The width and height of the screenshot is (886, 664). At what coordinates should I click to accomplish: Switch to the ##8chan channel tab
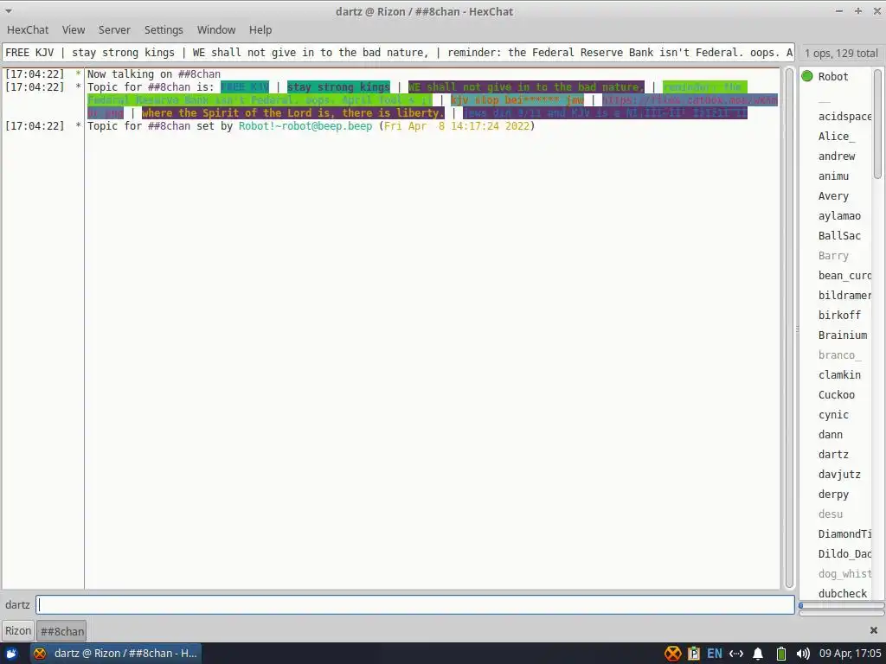pos(61,631)
